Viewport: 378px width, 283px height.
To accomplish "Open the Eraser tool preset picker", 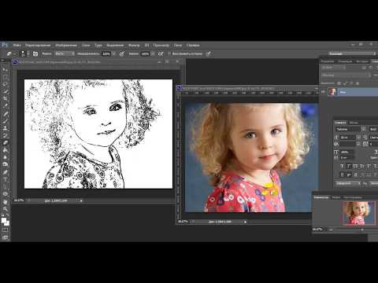I will point(10,53).
